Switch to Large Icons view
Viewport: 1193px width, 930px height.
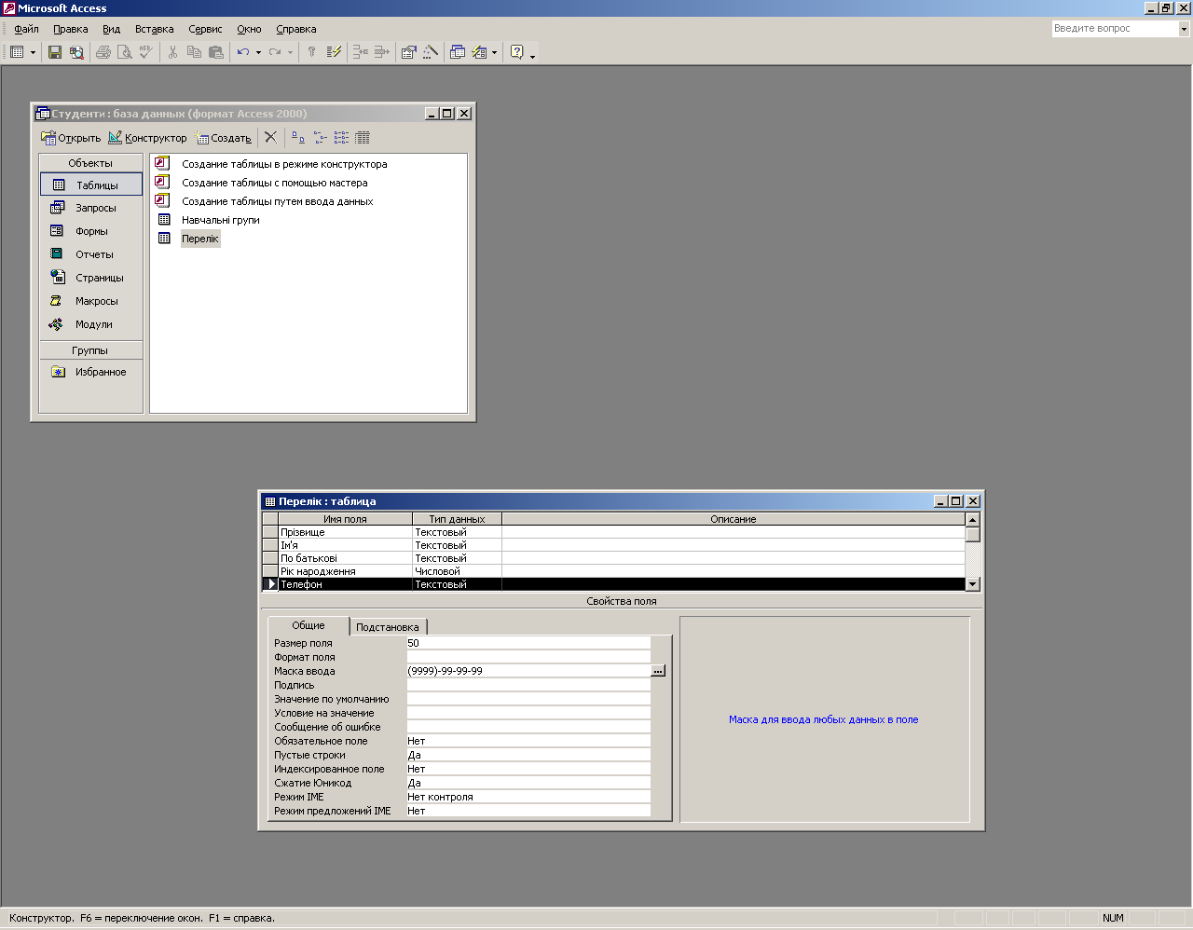pyautogui.click(x=298, y=137)
